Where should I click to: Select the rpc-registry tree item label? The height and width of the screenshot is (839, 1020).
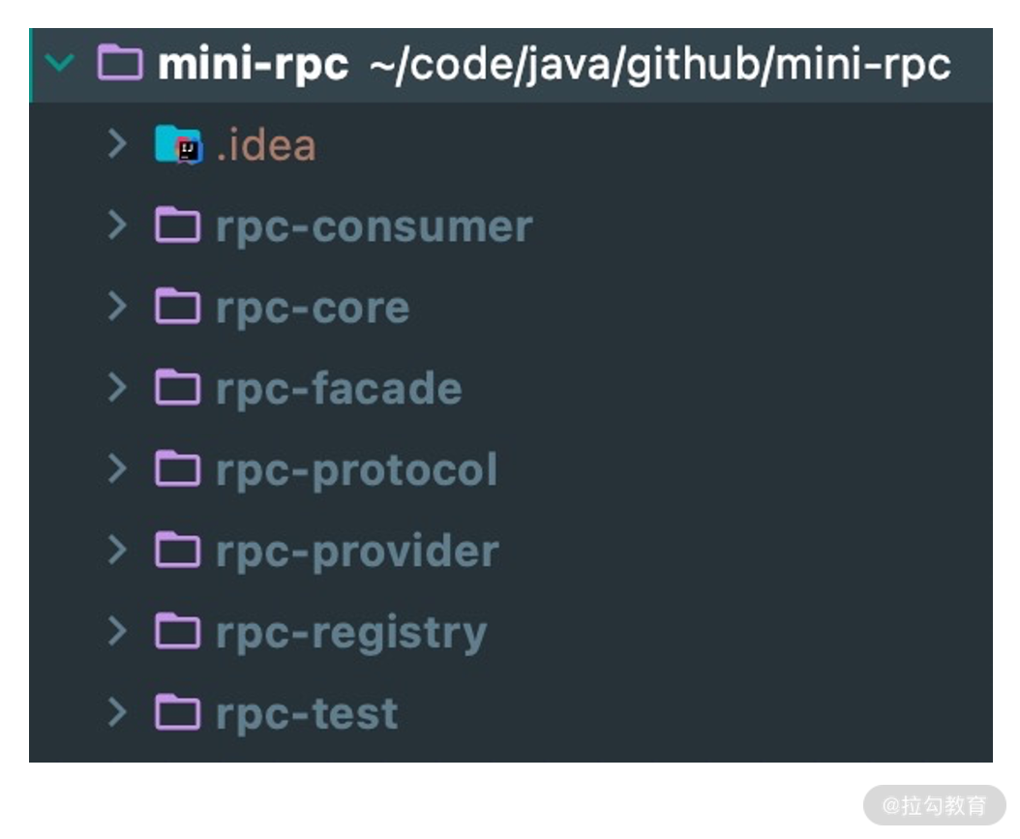351,633
